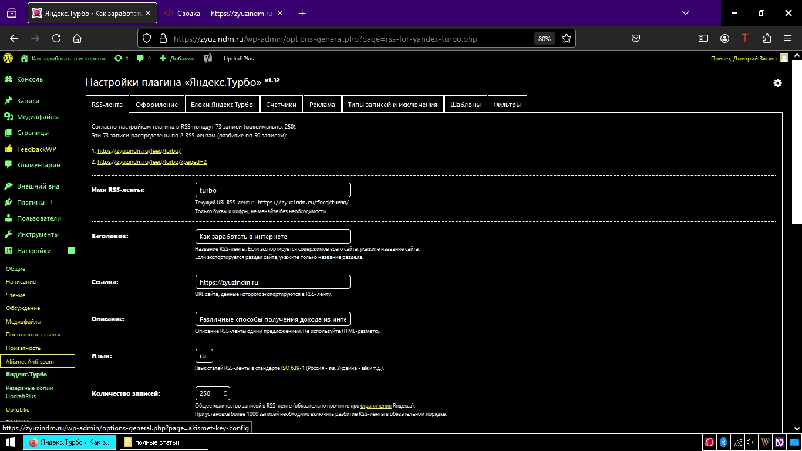
Task: Adjust Количество записей number stepper
Action: [226, 393]
